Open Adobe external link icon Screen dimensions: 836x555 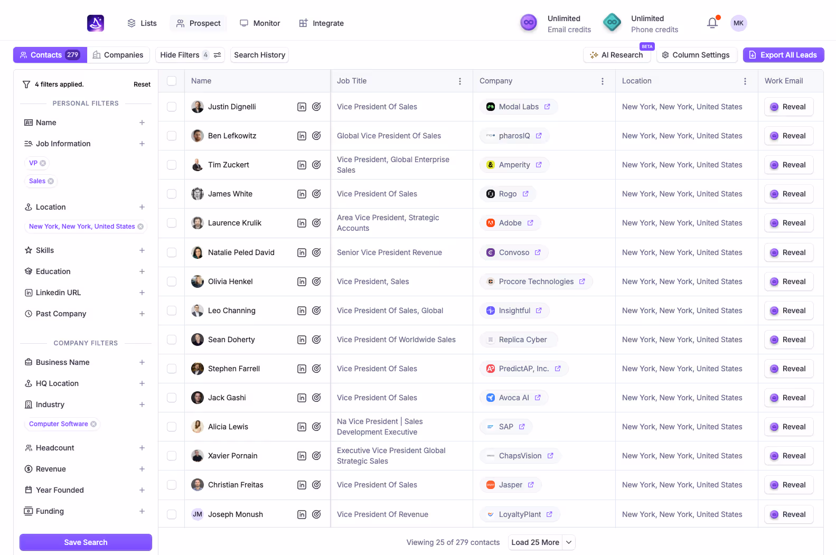(x=530, y=223)
